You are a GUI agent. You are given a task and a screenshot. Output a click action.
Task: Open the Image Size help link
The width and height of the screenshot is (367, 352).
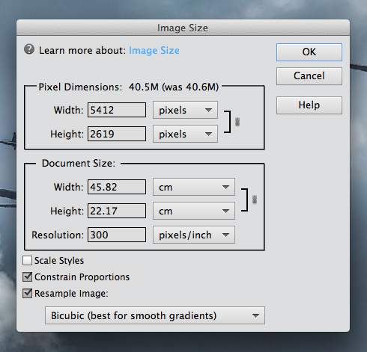(x=154, y=51)
